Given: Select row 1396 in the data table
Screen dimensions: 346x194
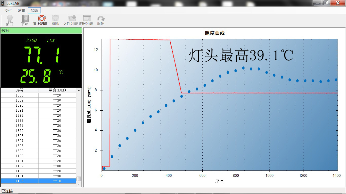Looking at the screenshot, I should (x=39, y=136).
